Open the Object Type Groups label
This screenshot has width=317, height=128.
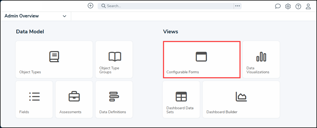(x=109, y=70)
